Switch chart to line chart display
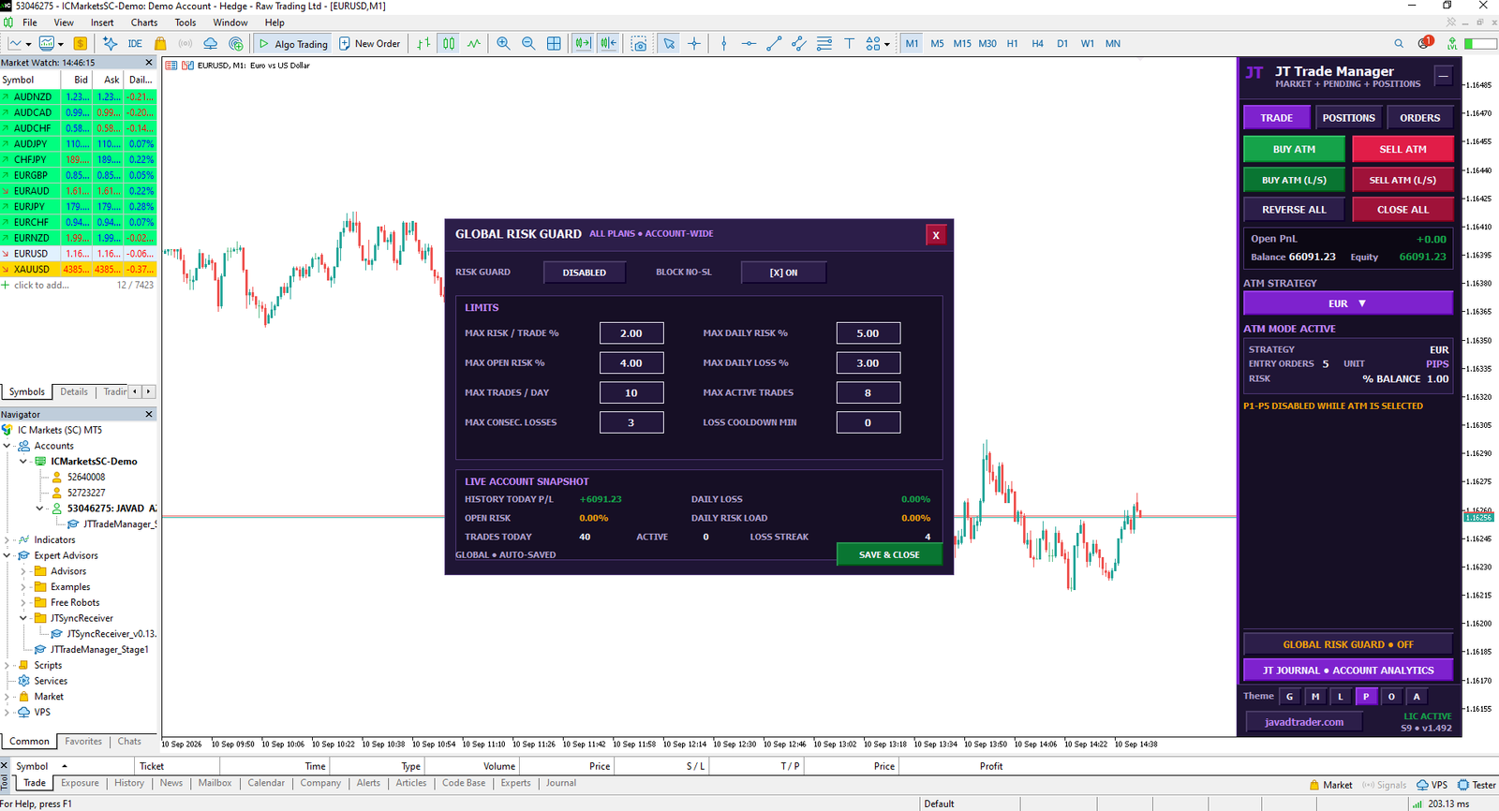1499x811 pixels. pyautogui.click(x=474, y=43)
